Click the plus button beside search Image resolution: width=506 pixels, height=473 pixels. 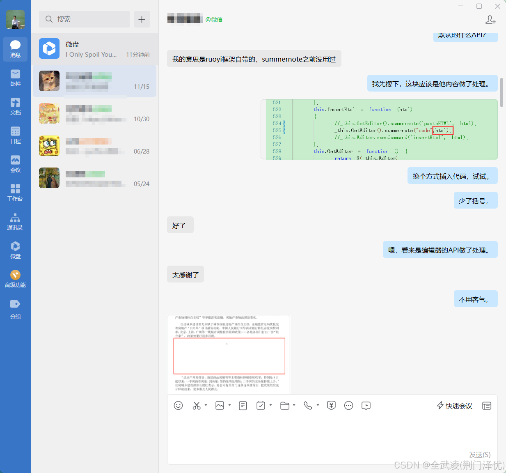[x=142, y=19]
